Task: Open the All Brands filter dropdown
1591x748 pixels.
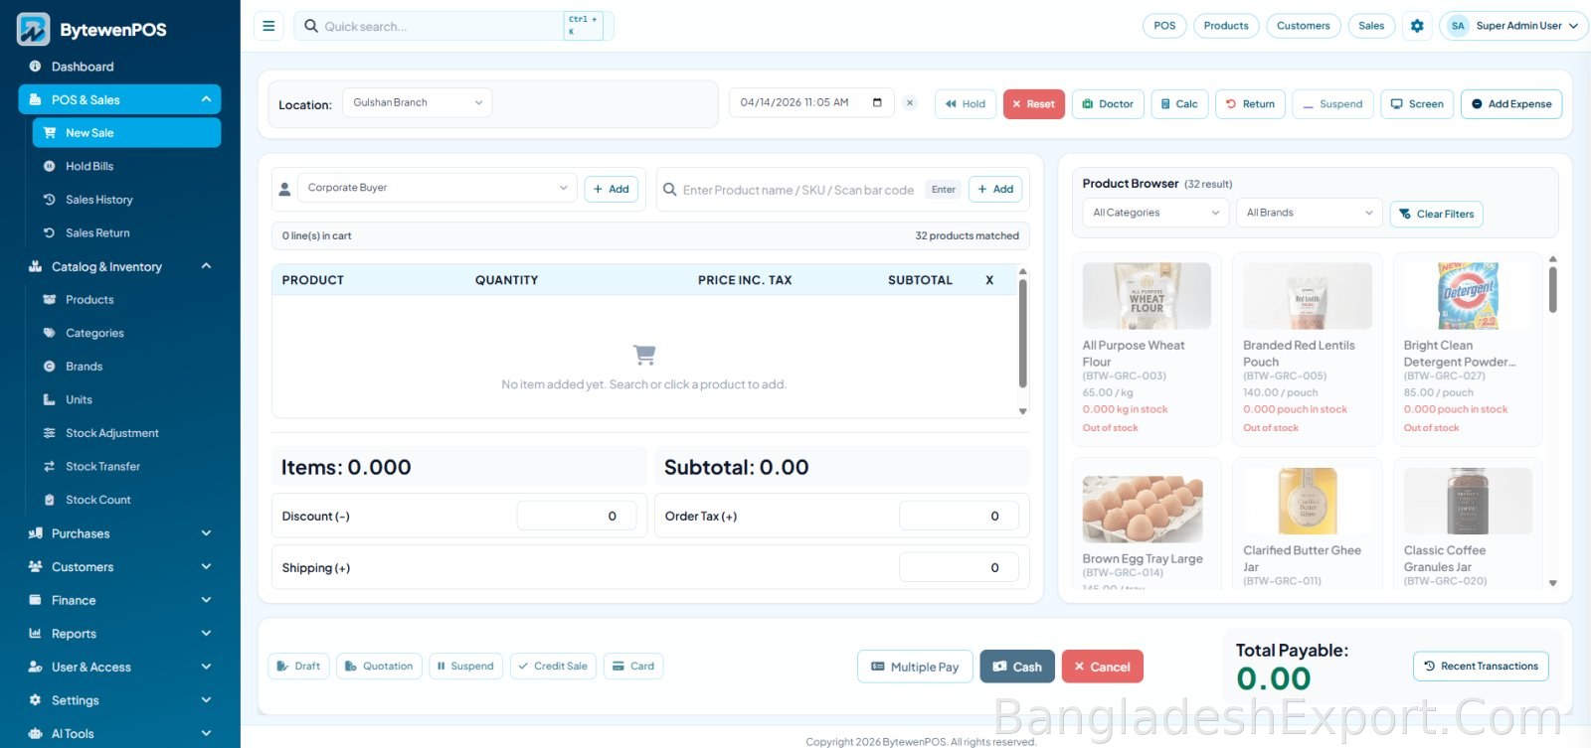Action: coord(1310,213)
